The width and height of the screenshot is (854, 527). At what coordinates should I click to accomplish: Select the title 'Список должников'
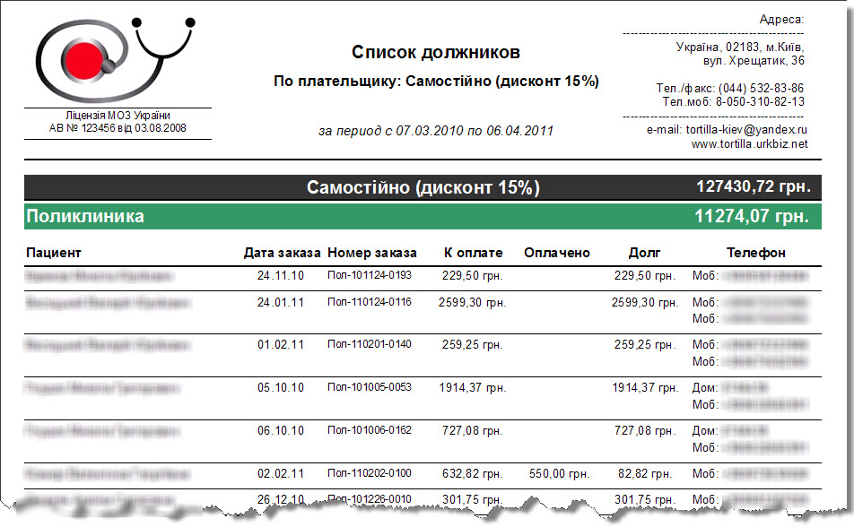436,52
